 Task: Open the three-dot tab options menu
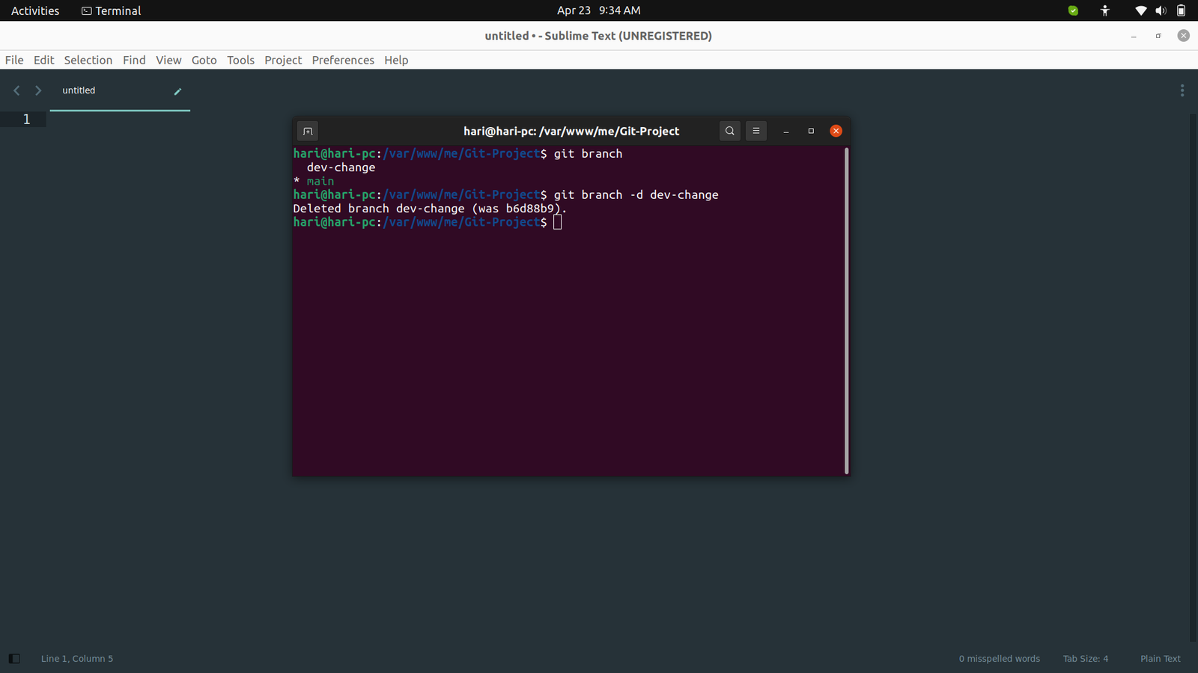pyautogui.click(x=1182, y=90)
